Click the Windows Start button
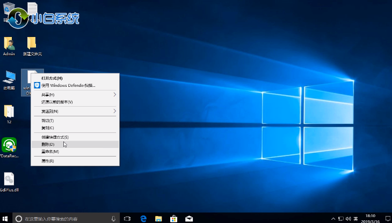Viewport: 392px width, 223px height. tap(5, 218)
